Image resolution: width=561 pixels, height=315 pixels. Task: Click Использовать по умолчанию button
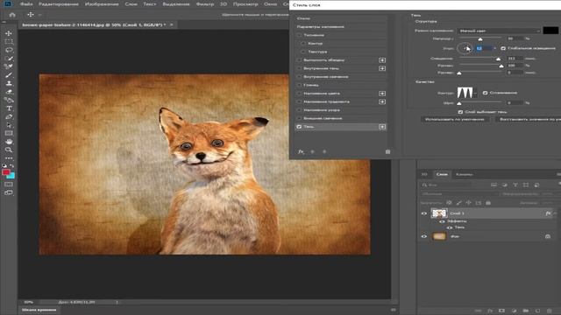454,119
